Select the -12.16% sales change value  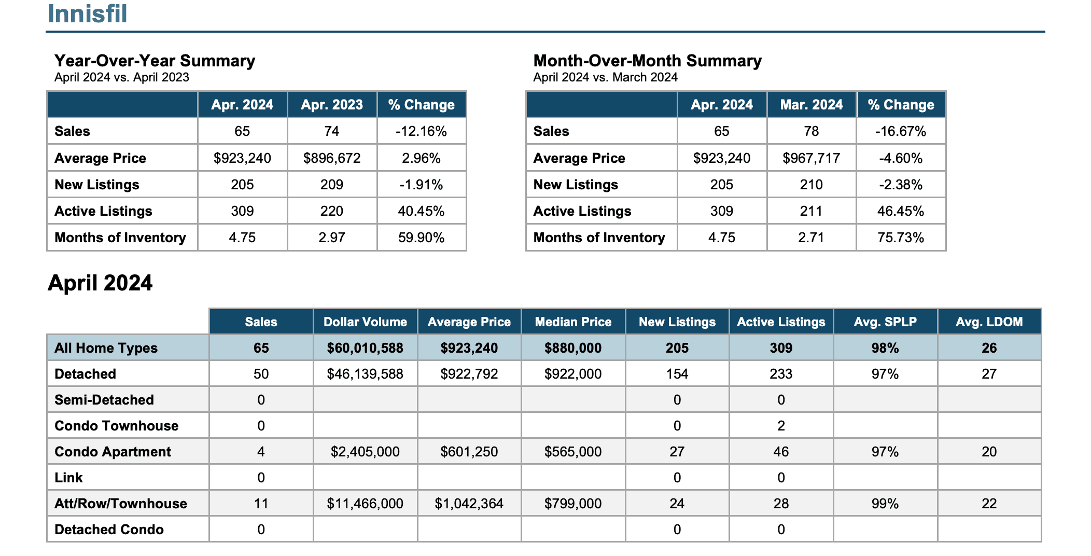421,131
